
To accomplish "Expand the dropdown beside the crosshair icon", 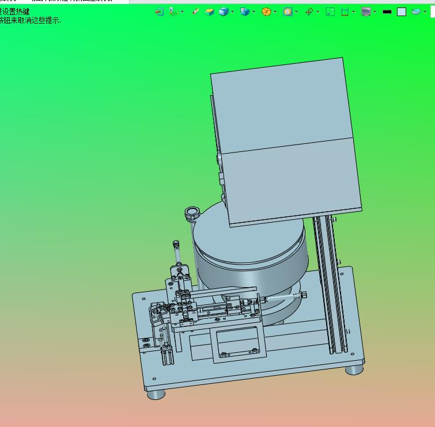I will [x=318, y=12].
